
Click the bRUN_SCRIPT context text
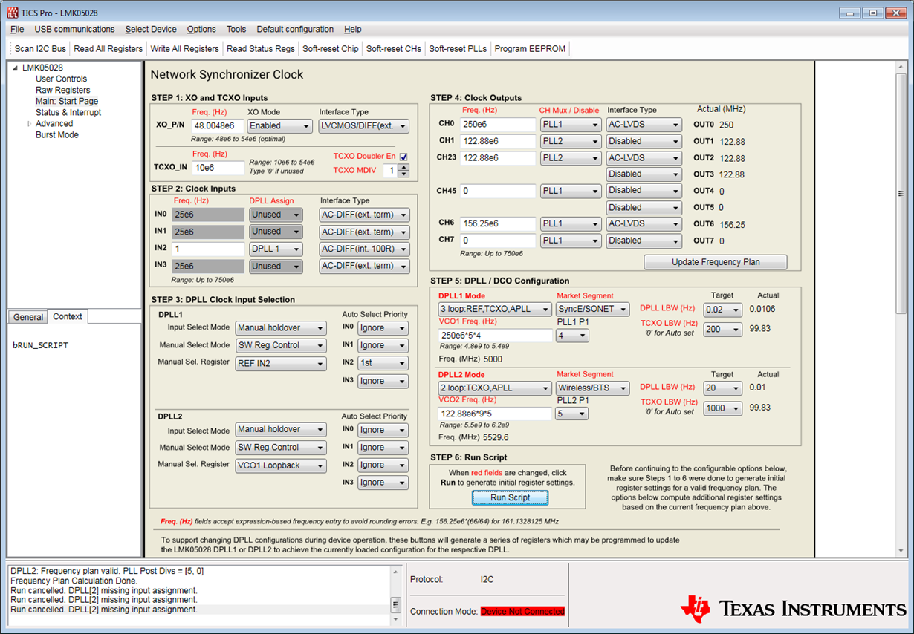coord(40,345)
